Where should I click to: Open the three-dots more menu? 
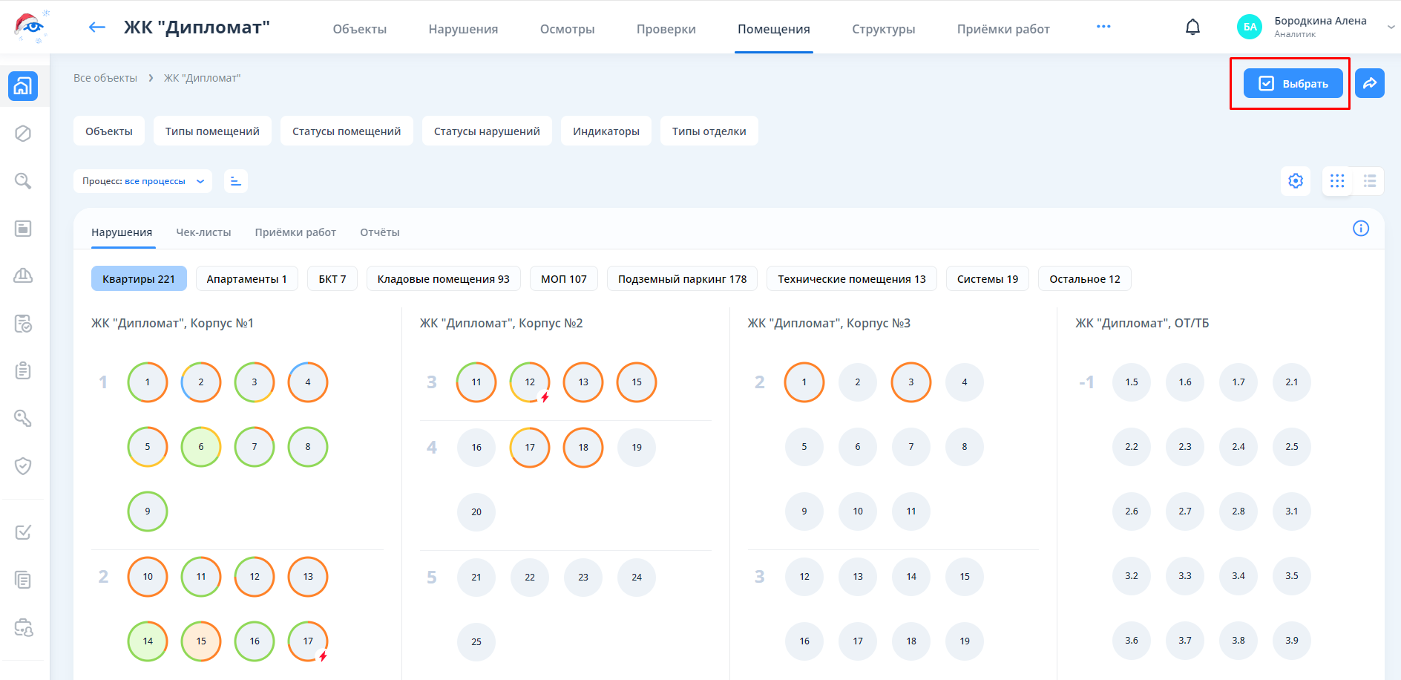pyautogui.click(x=1103, y=27)
